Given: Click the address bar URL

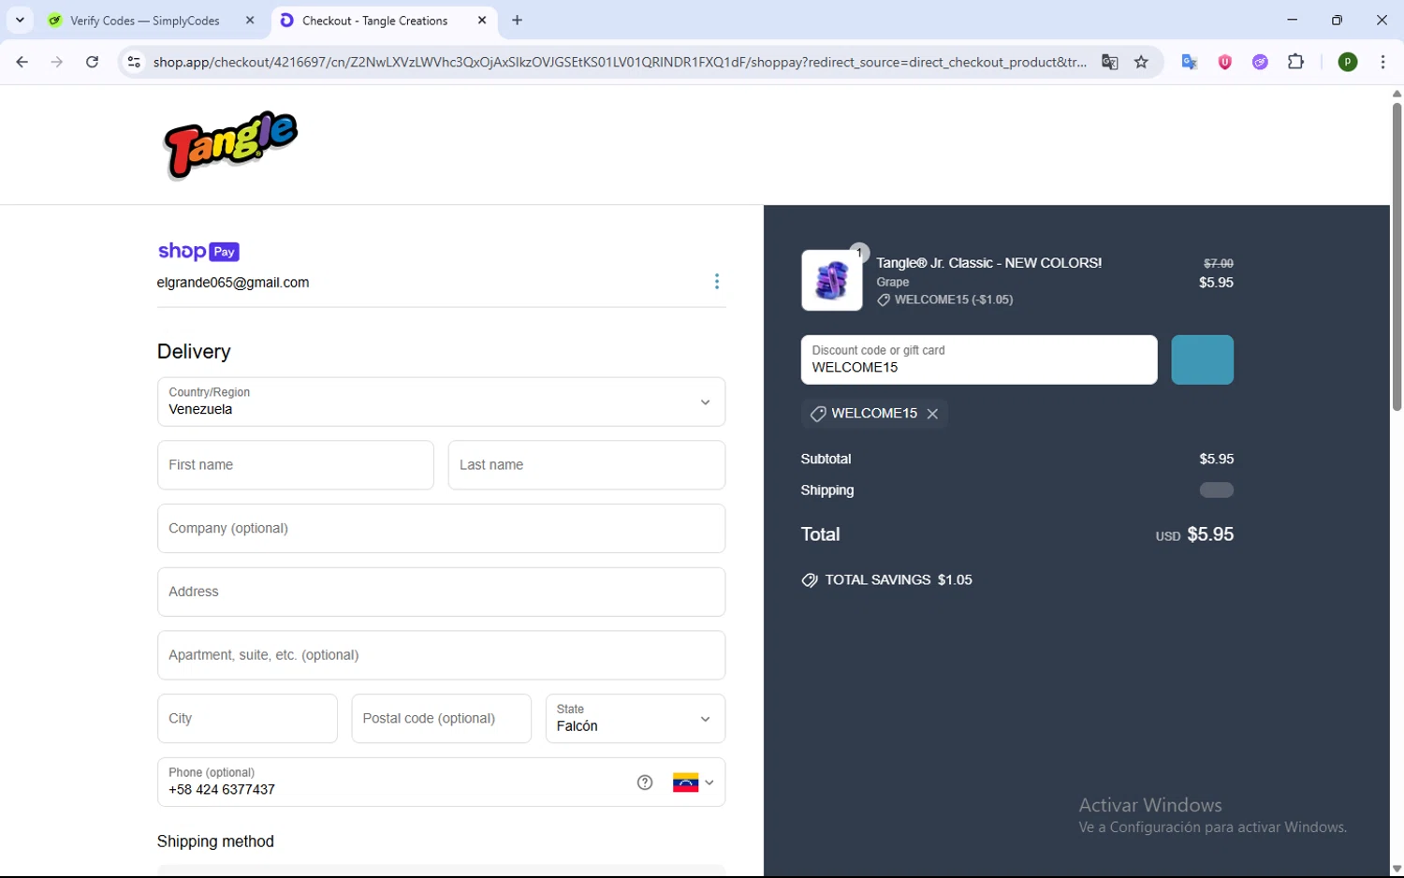Looking at the screenshot, I should (x=620, y=62).
